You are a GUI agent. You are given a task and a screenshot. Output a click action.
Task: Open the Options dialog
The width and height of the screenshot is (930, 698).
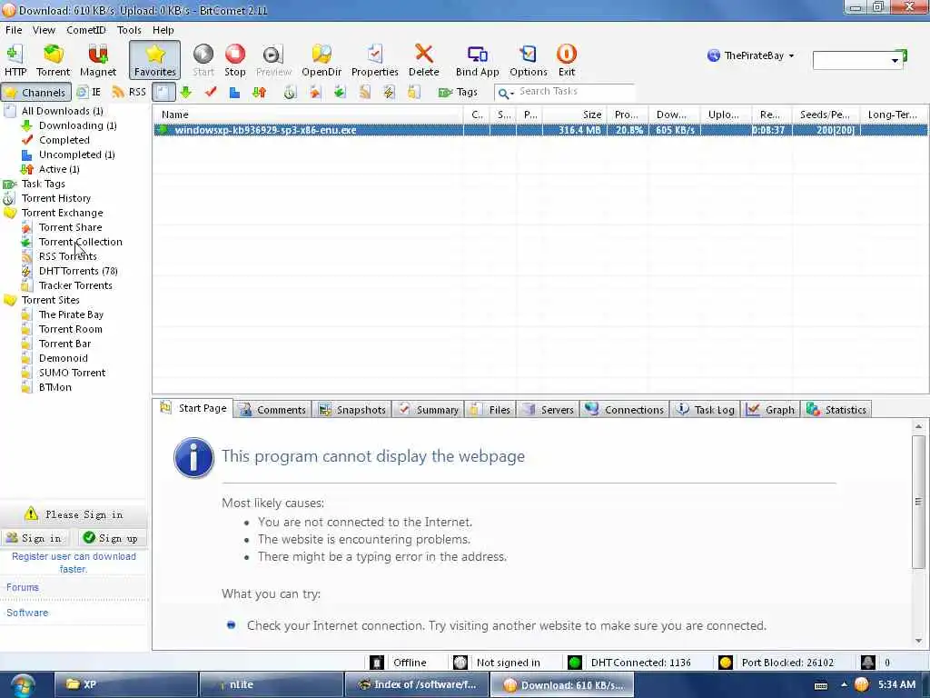529,60
